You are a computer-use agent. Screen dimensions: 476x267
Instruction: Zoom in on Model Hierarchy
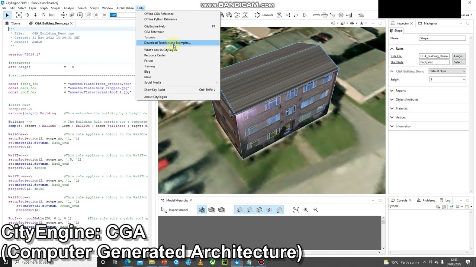tap(306, 210)
